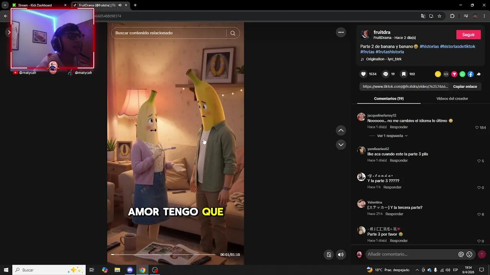Go back with the browser back arrow

5,16
